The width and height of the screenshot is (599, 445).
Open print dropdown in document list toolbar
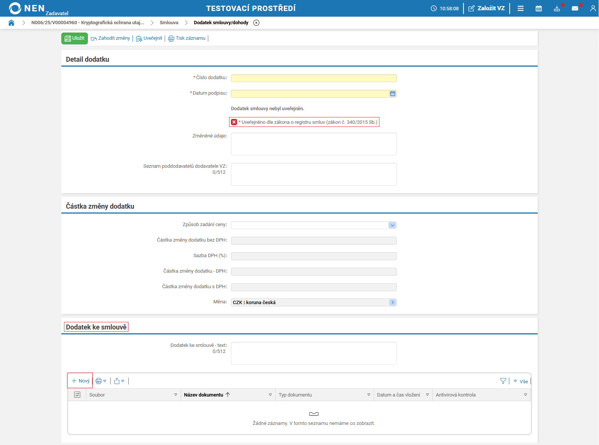coord(101,381)
